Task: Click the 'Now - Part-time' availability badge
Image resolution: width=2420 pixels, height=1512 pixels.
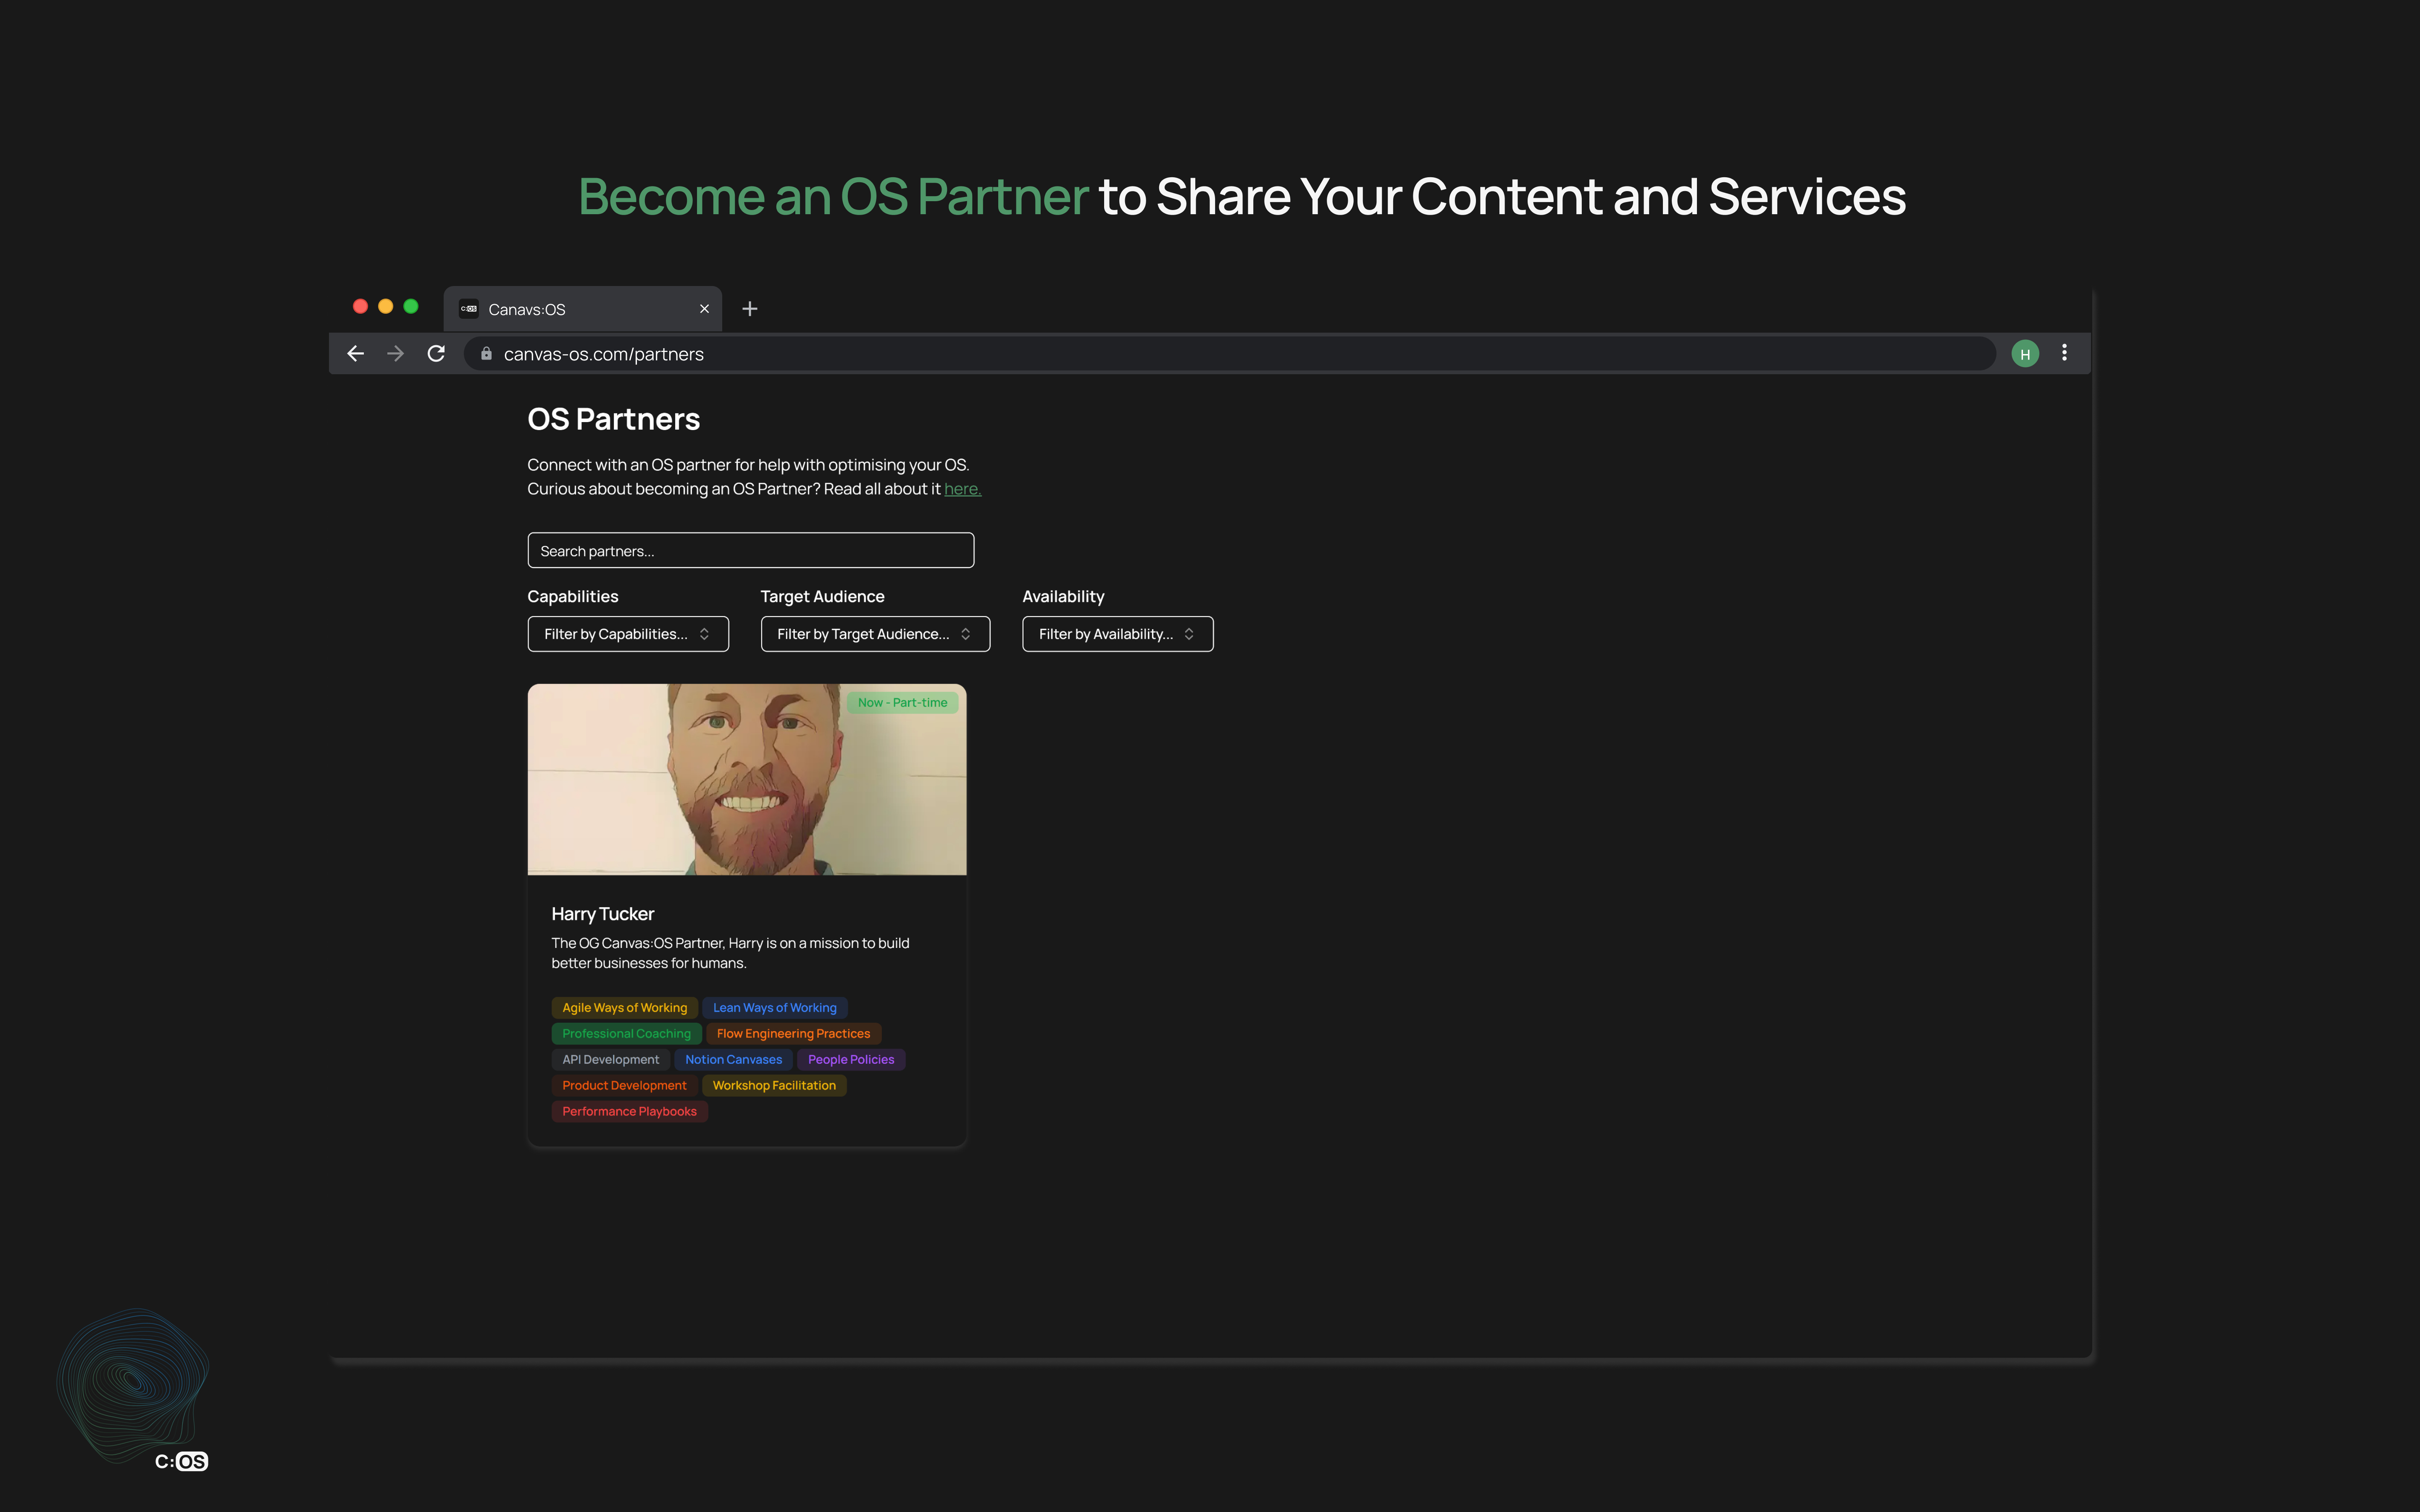Action: (902, 703)
